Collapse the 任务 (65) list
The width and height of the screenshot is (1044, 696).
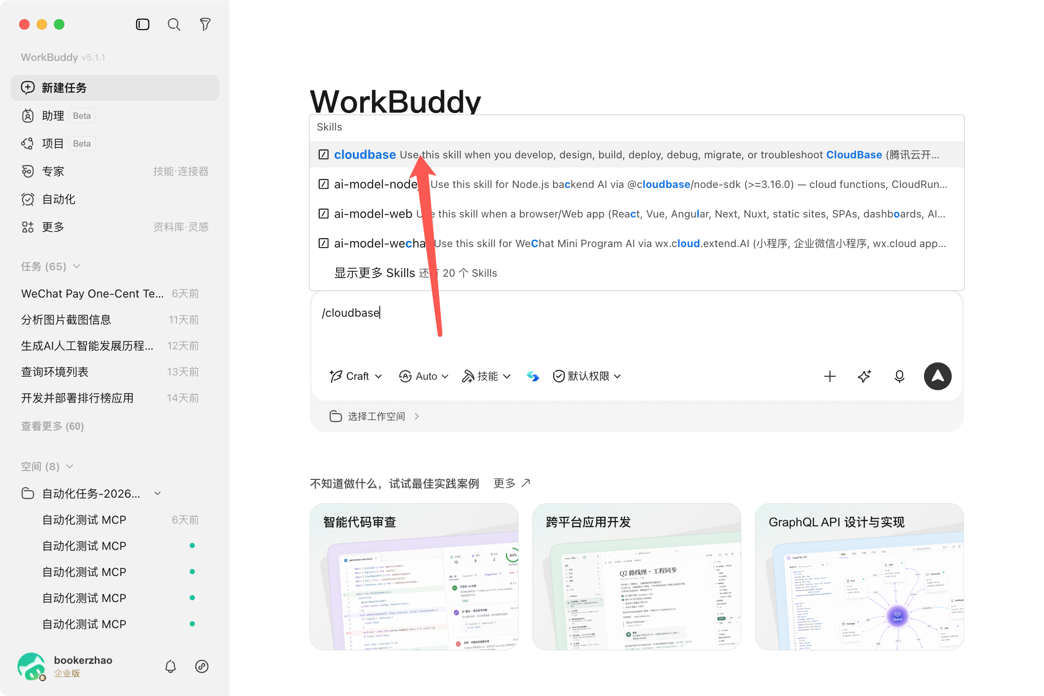pos(77,266)
